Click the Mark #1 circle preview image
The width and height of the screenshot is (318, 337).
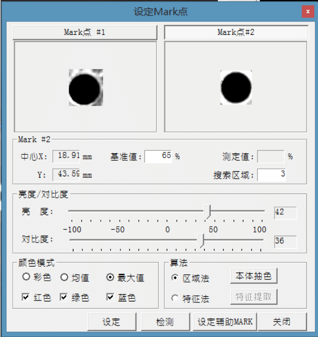[85, 87]
